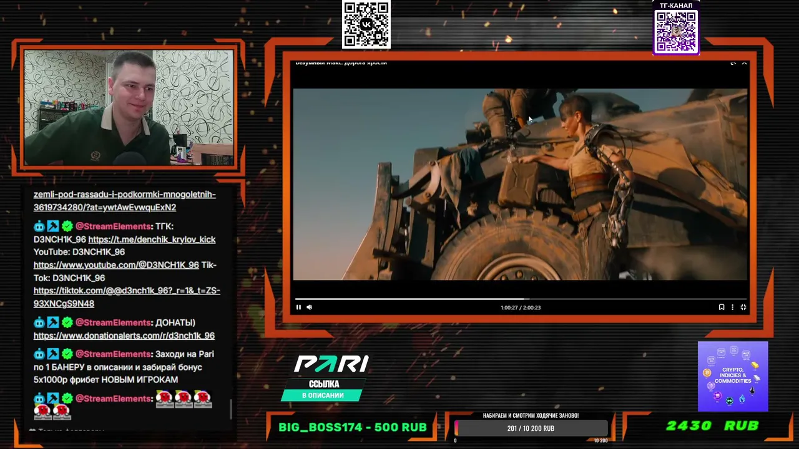Screen dimensions: 799x449
Task: Bookmark the video in the player
Action: coord(722,307)
